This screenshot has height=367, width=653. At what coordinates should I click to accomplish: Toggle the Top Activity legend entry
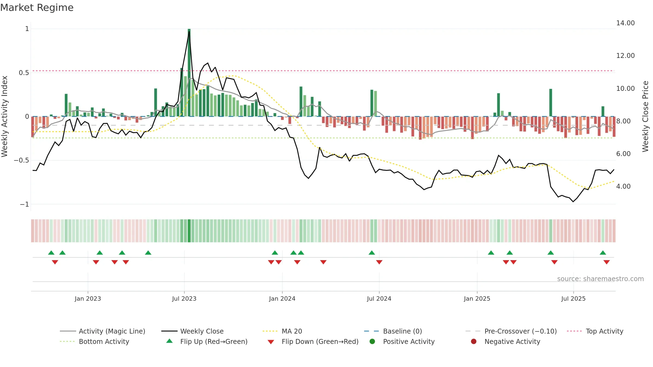595,331
